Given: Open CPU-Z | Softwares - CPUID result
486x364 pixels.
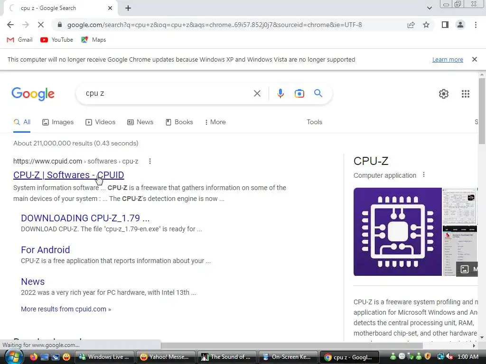Looking at the screenshot, I should click(68, 175).
